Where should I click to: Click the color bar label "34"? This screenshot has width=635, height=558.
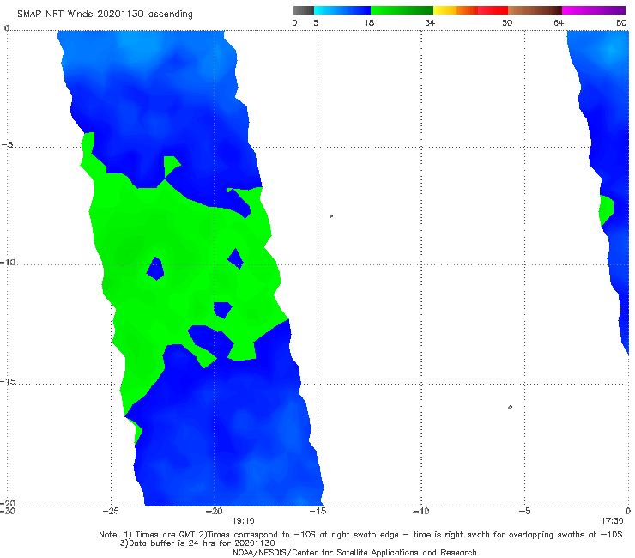pyautogui.click(x=430, y=22)
